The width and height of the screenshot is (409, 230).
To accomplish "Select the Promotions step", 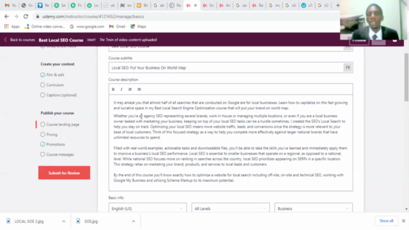I will (52, 144).
